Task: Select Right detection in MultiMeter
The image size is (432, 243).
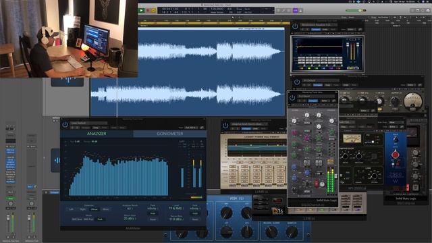Action: [x=82, y=209]
